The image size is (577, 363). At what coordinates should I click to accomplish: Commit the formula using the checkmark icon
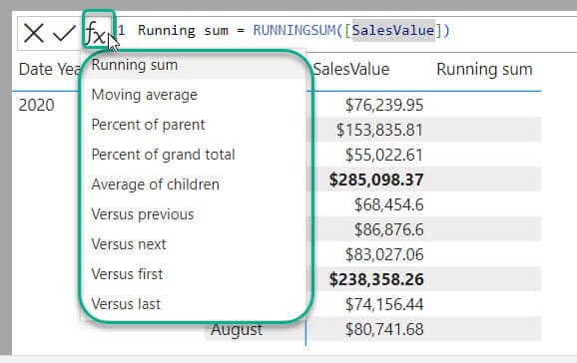click(x=64, y=33)
